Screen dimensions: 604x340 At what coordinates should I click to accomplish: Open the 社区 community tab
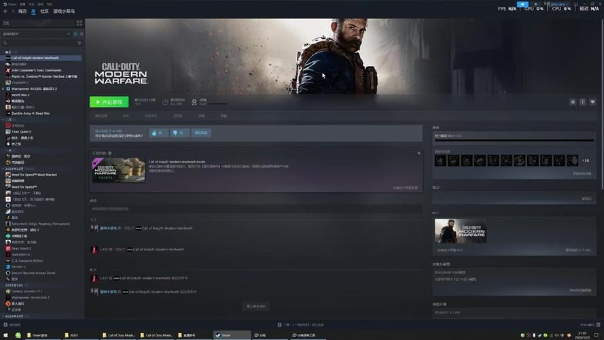[x=45, y=12]
